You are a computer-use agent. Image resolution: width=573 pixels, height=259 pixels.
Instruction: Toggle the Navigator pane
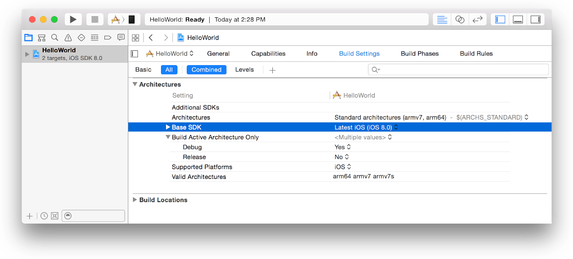pos(500,19)
